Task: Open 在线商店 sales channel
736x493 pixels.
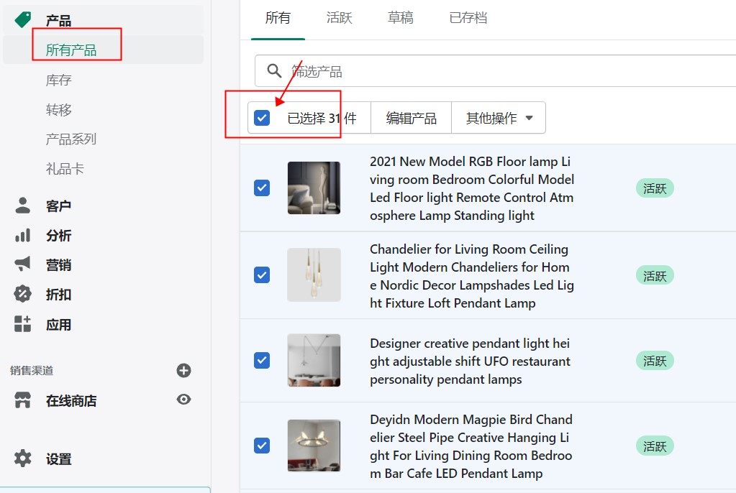Action: tap(71, 400)
